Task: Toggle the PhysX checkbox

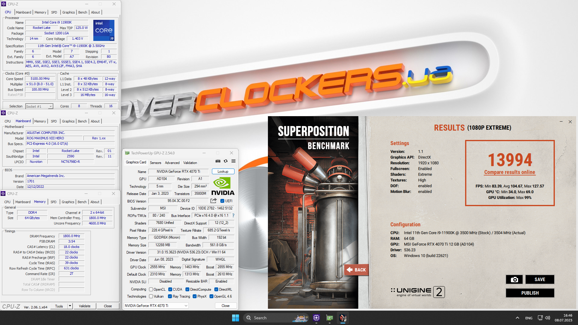Action: pos(195,296)
